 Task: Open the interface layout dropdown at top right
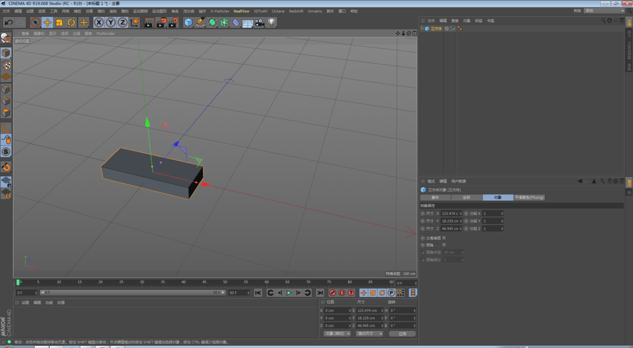[x=604, y=11]
